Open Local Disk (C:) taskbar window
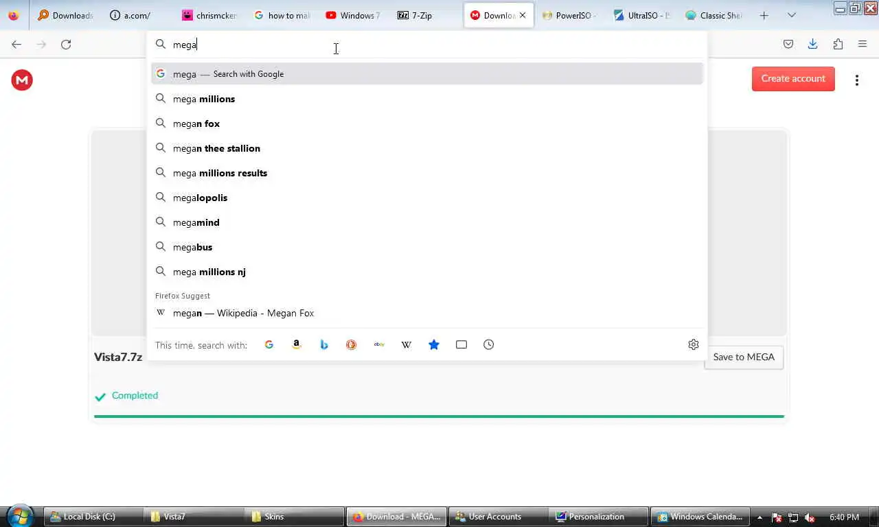Image resolution: width=879 pixels, height=527 pixels. tap(94, 517)
